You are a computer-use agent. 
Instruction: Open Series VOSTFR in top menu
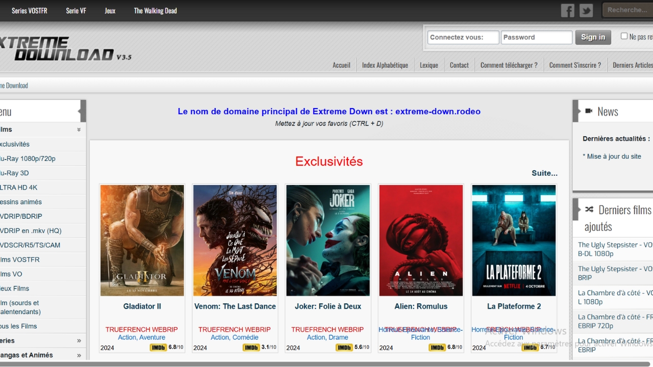click(30, 11)
